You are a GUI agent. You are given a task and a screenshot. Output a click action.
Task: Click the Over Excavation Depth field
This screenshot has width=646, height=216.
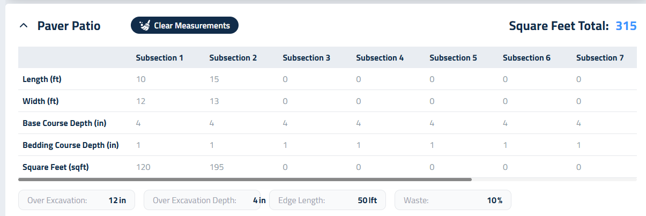click(202, 200)
